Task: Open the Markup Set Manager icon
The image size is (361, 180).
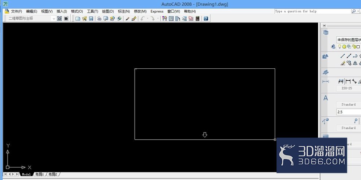Action: tap(191, 19)
